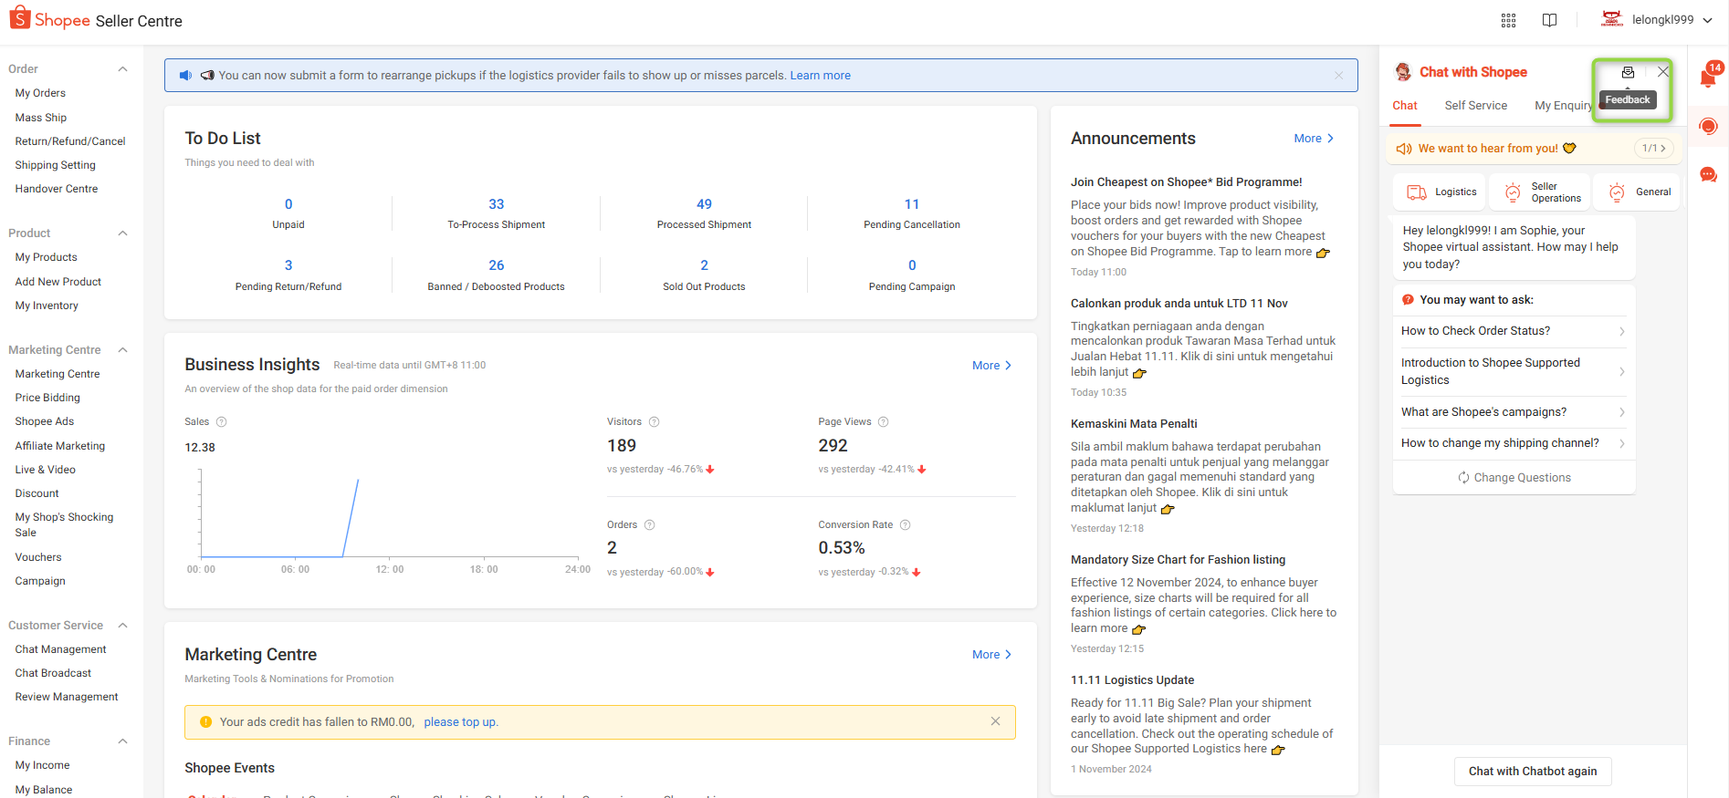
Task: Click Change Questions to refresh suggestions
Action: pyautogui.click(x=1514, y=478)
